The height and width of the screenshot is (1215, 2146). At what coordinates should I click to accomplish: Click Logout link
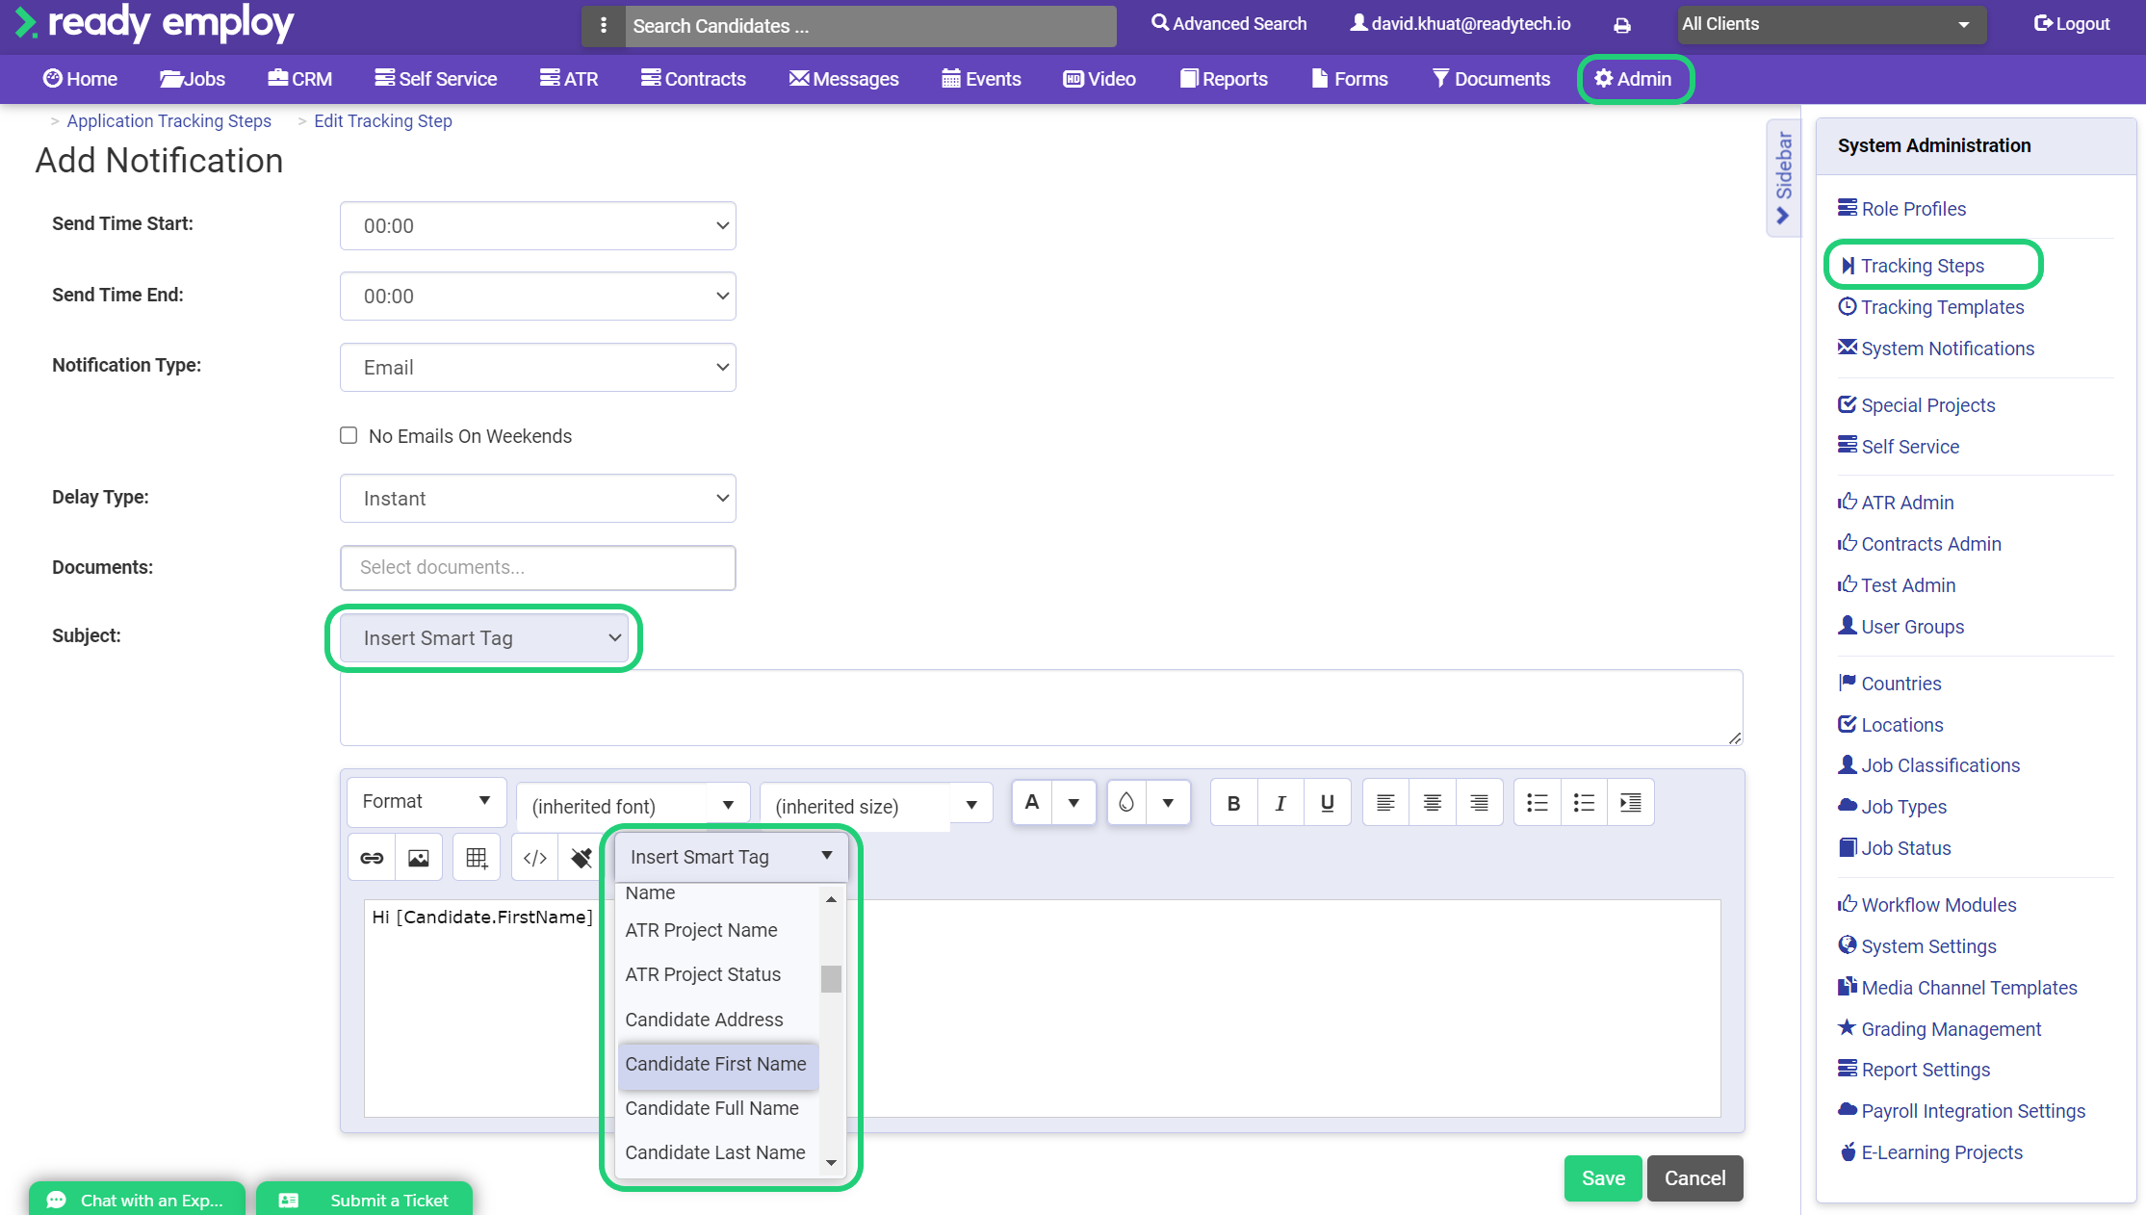coord(2072,24)
